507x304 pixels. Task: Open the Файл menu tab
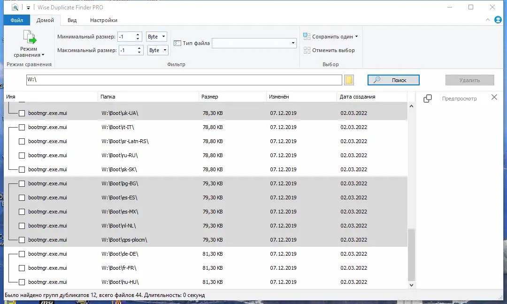(17, 20)
